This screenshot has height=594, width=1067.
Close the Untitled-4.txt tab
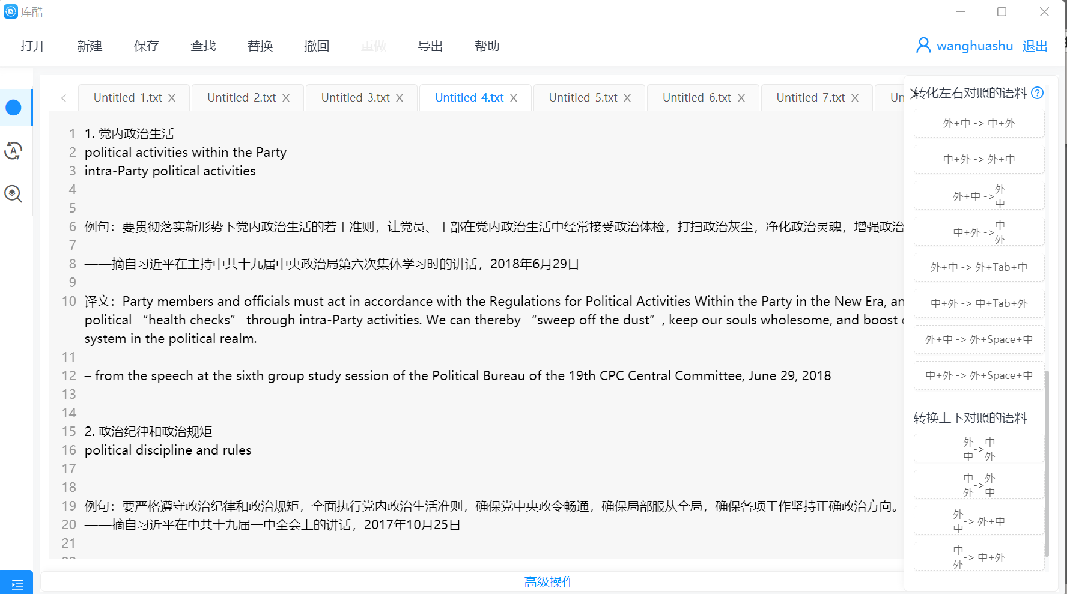pyautogui.click(x=514, y=98)
